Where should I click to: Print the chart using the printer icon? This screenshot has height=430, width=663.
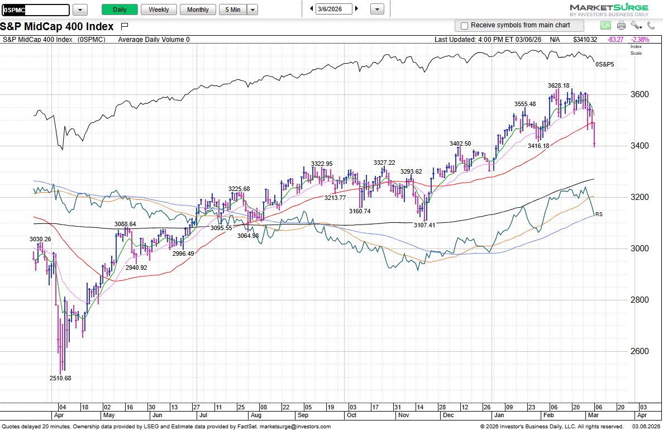coord(621,25)
